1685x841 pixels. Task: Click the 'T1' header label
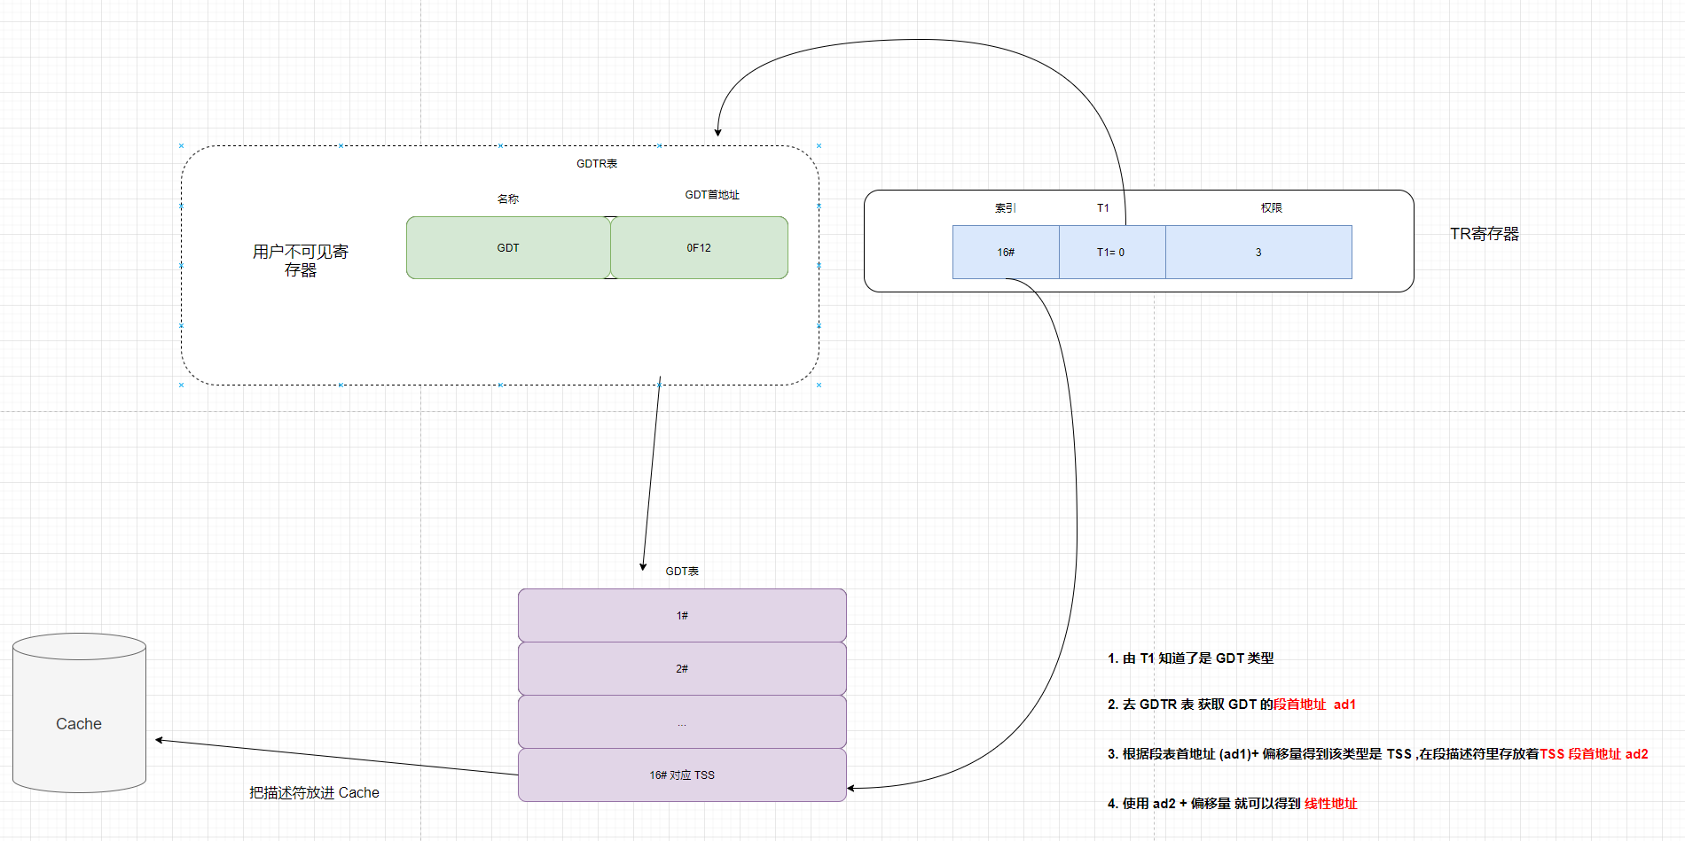1103,208
